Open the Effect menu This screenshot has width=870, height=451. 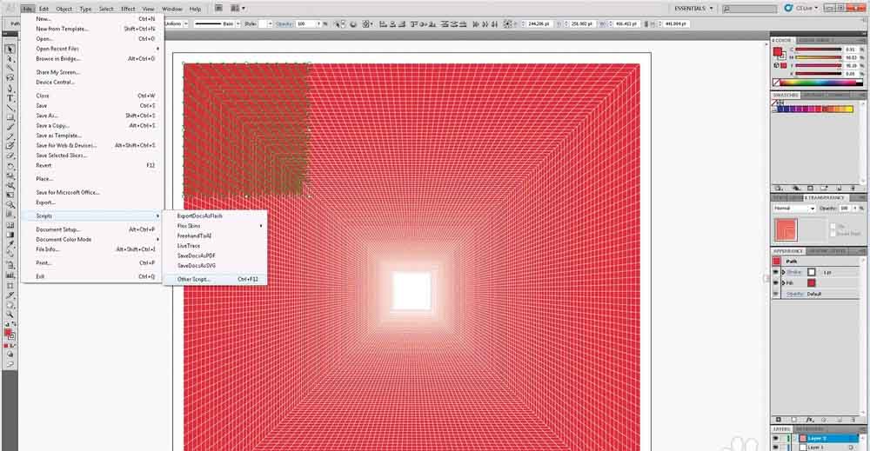point(128,9)
